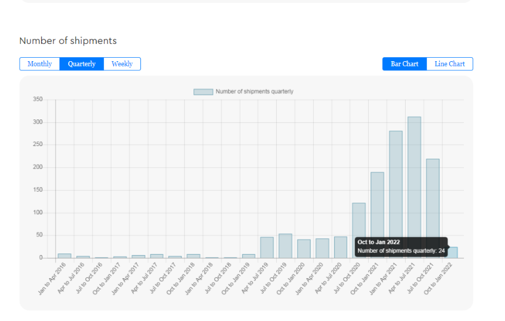Click the Jan to Apr 2016 bar

(64, 256)
